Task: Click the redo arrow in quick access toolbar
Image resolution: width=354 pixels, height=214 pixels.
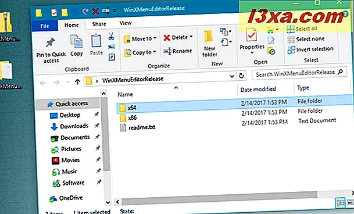Action: [x=85, y=11]
